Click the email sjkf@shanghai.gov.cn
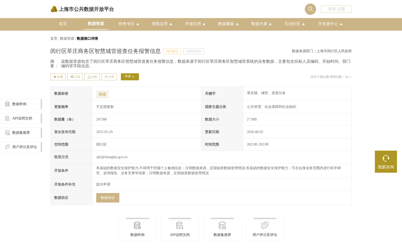 [x=112, y=157]
